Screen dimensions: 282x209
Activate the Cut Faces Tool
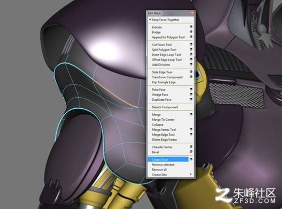[162, 45]
